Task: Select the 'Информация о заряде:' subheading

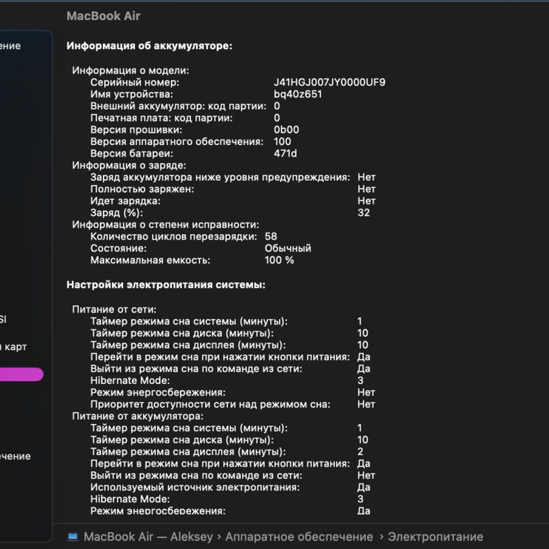Action: pyautogui.click(x=129, y=165)
